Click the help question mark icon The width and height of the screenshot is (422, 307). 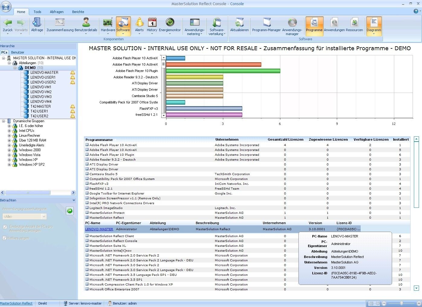click(x=416, y=11)
